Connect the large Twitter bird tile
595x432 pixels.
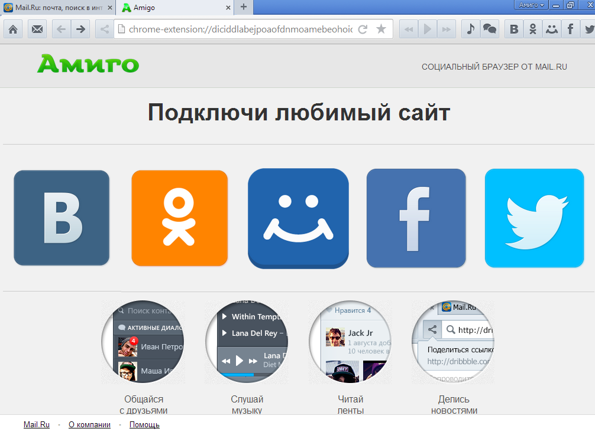[534, 218]
